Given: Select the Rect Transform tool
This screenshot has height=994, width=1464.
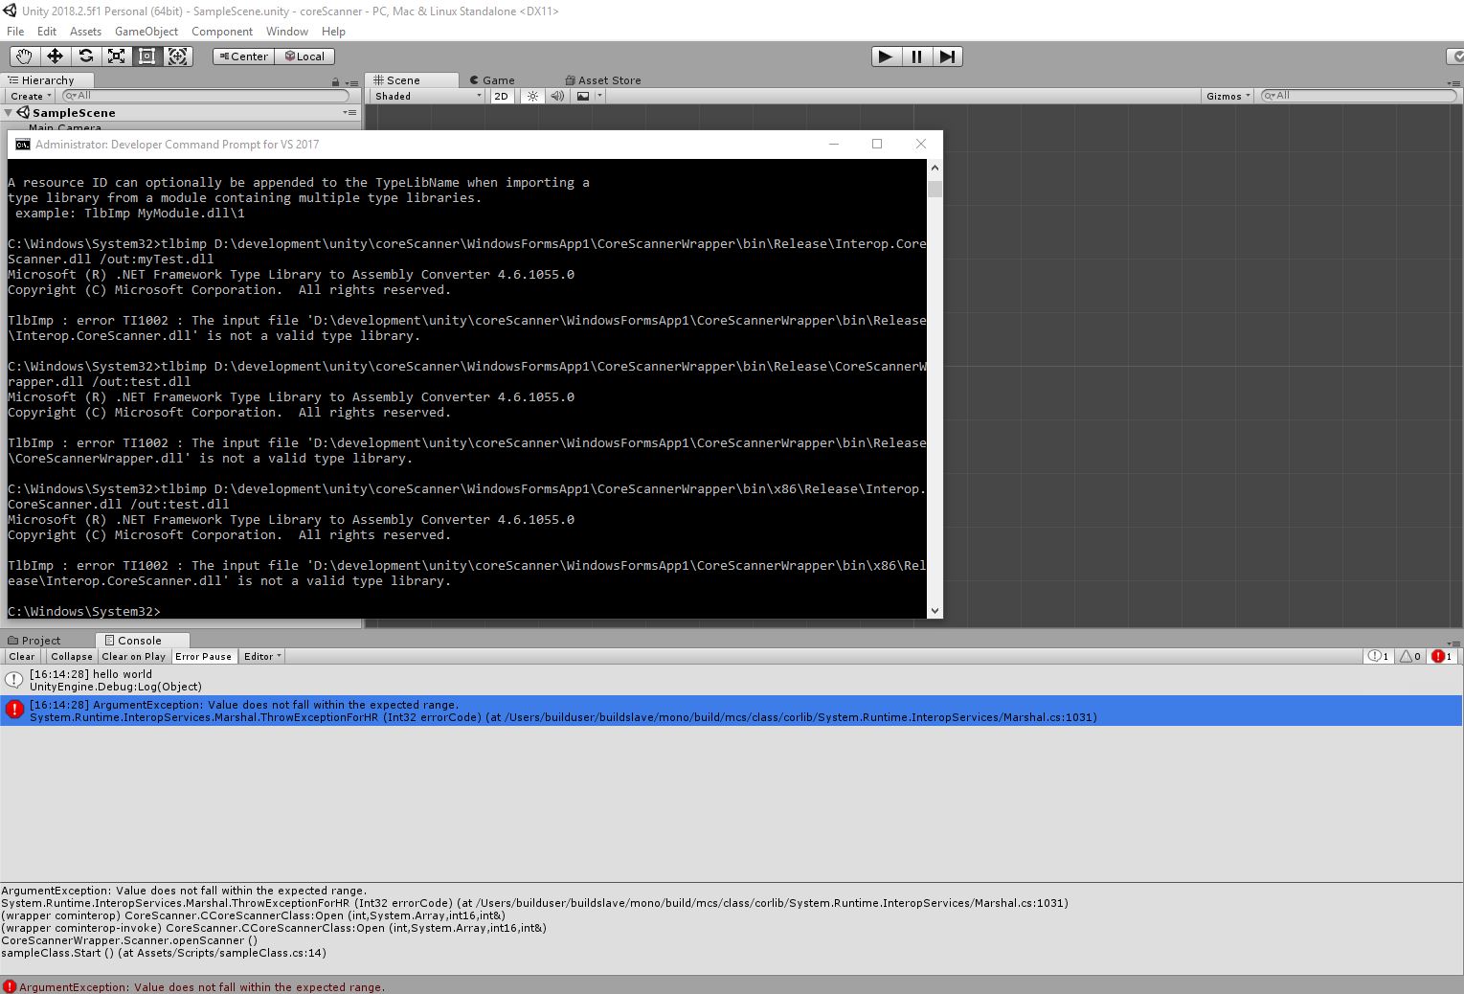Looking at the screenshot, I should 146,56.
